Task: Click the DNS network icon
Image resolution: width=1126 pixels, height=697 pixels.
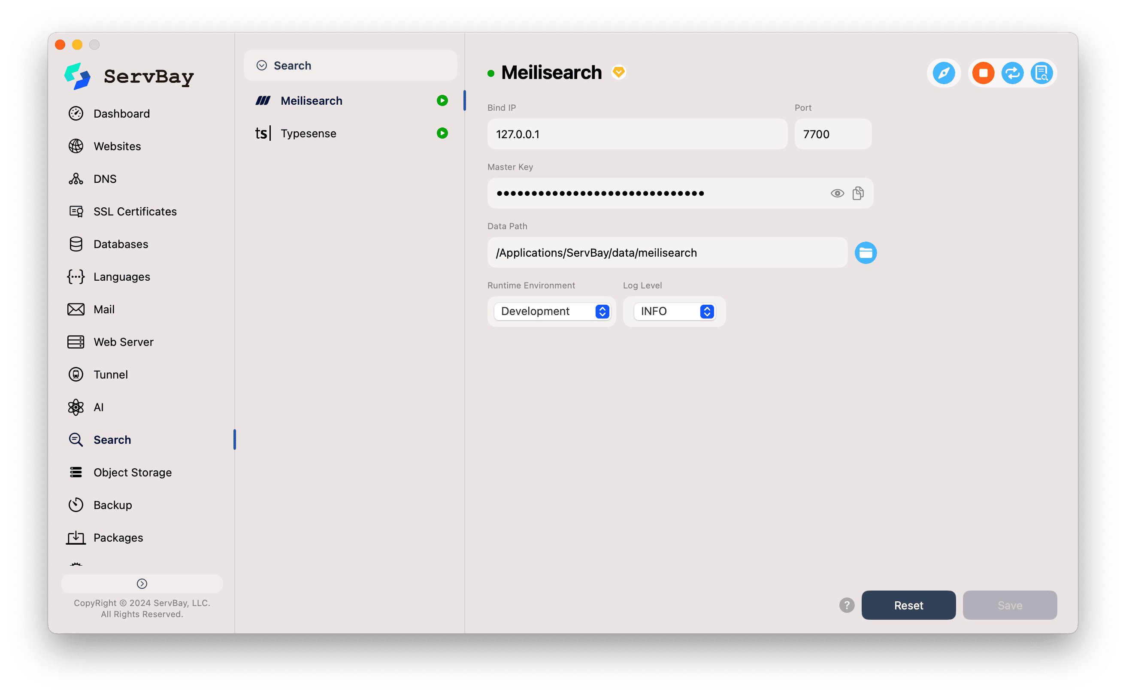Action: click(x=76, y=179)
